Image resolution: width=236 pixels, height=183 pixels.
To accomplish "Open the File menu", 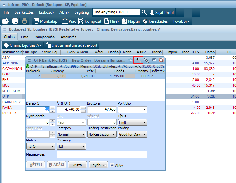I will coord(7,12).
